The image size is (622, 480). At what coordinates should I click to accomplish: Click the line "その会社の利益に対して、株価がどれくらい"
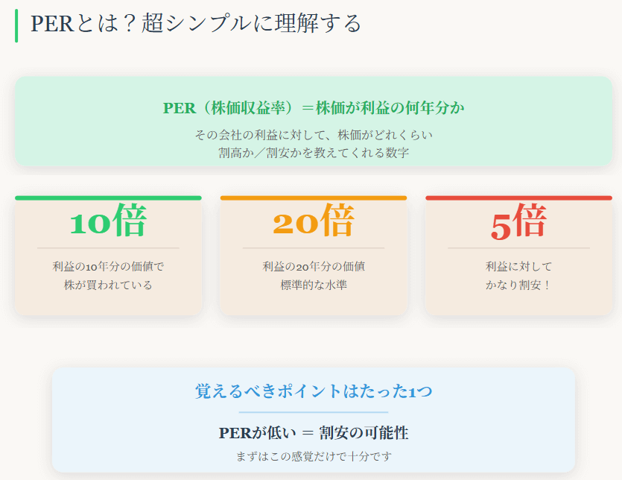[x=314, y=135]
